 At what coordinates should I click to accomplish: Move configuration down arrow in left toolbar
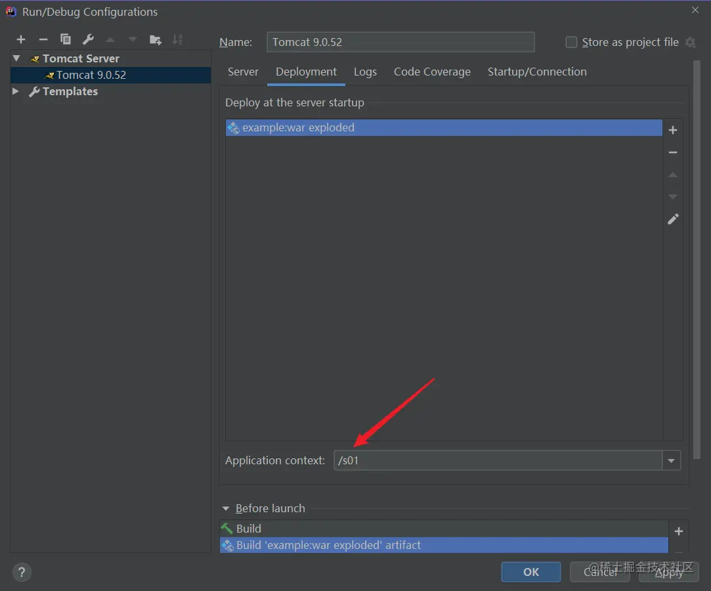point(133,40)
